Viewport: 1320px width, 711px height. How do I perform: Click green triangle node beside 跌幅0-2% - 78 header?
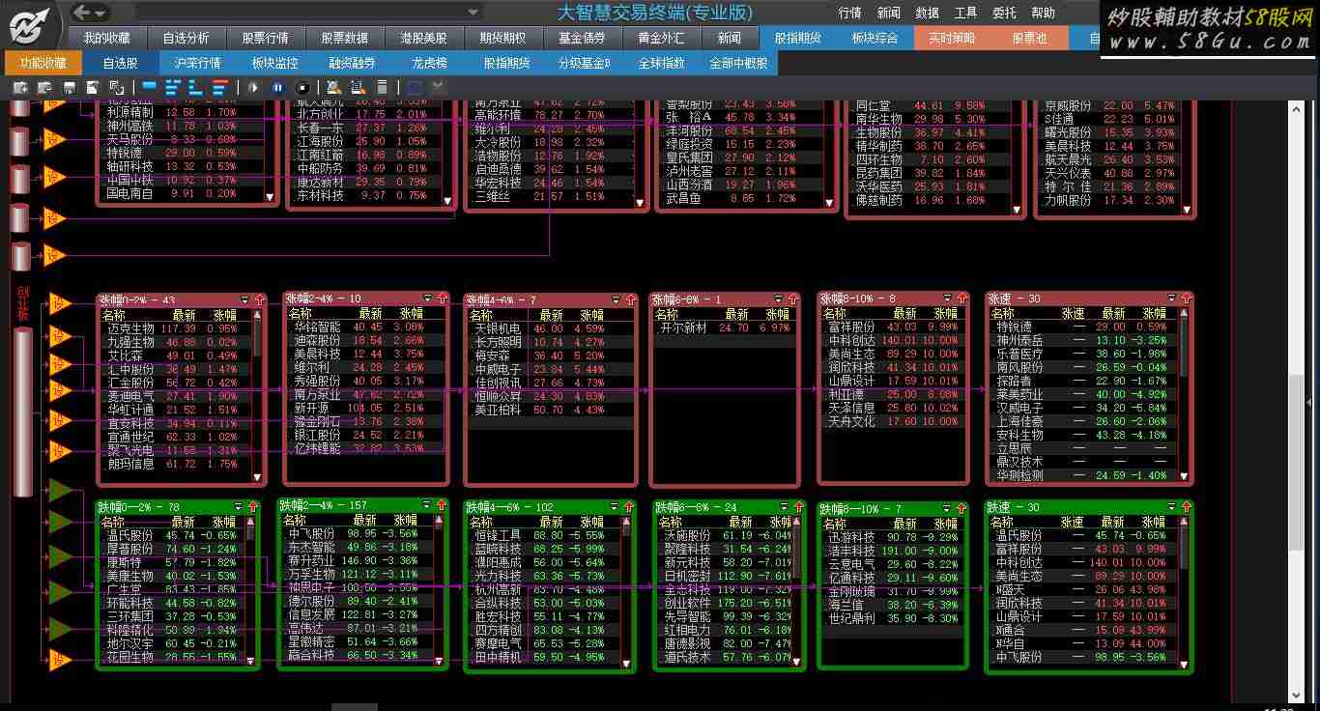tap(61, 490)
